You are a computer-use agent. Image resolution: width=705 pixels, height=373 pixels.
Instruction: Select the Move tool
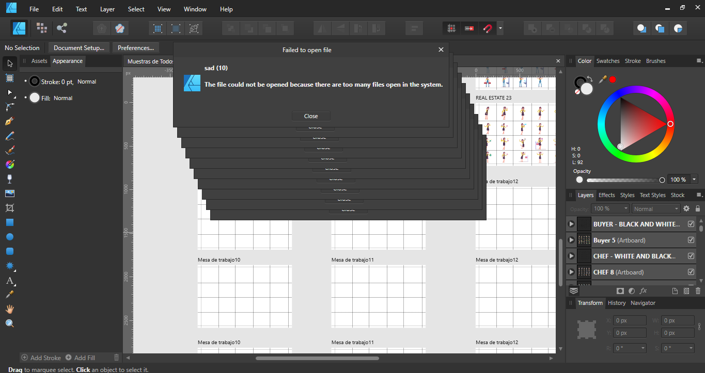click(9, 63)
